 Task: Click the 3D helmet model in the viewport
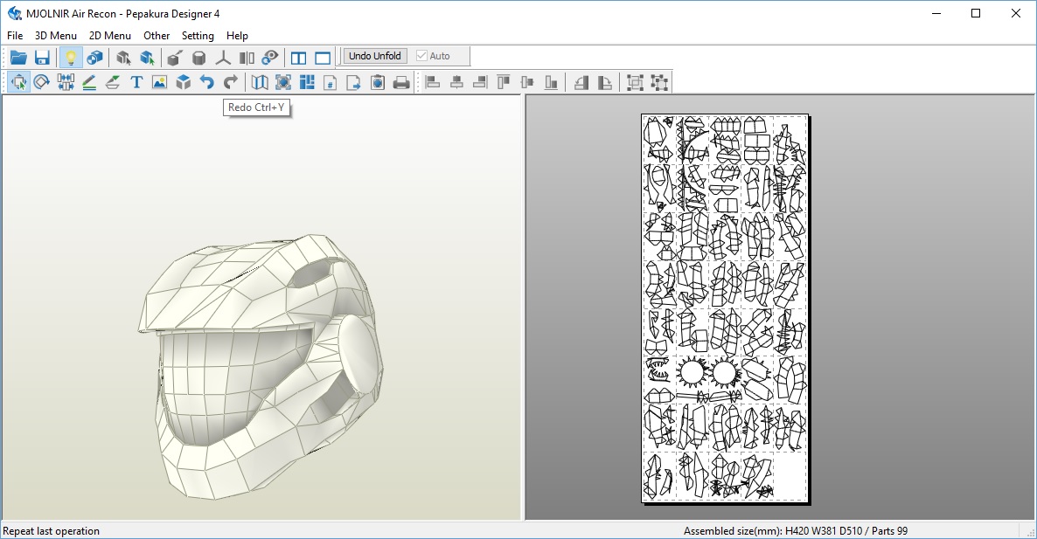262,365
